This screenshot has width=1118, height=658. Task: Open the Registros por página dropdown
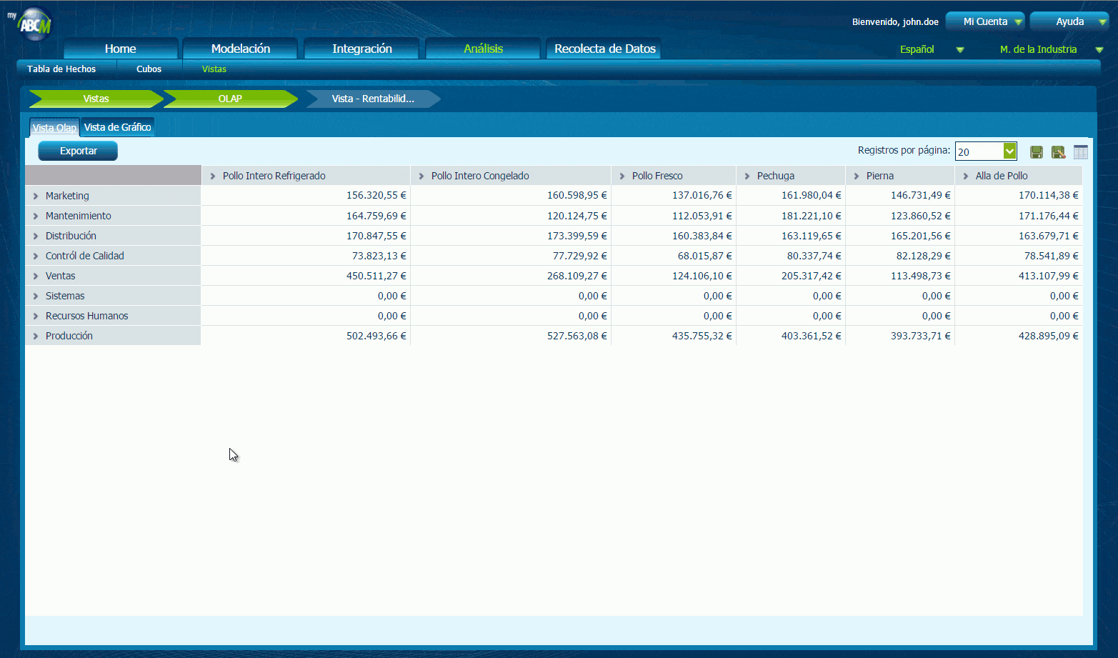[1009, 151]
